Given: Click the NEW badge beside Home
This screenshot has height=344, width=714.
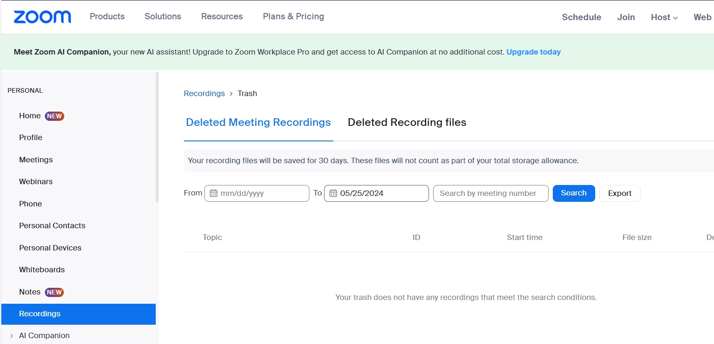Looking at the screenshot, I should (55, 116).
